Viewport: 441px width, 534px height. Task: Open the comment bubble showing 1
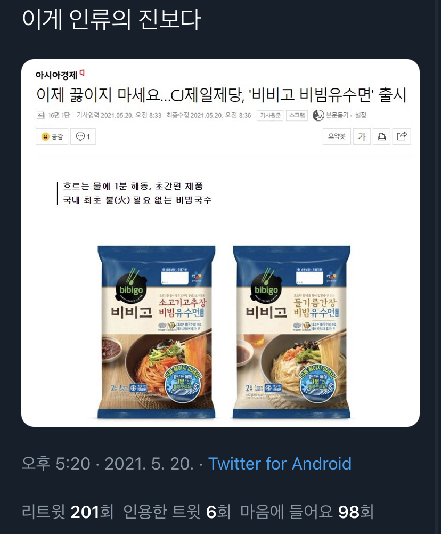click(x=83, y=136)
